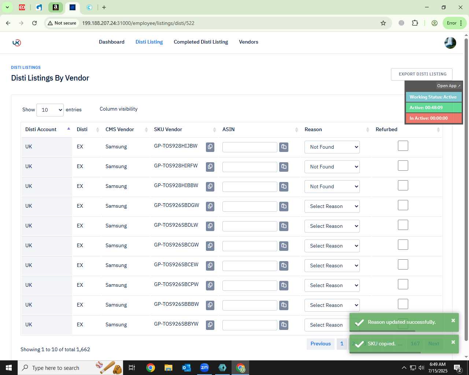This screenshot has width=469, height=375.
Task: Click the browser address bar URL
Action: tap(138, 23)
